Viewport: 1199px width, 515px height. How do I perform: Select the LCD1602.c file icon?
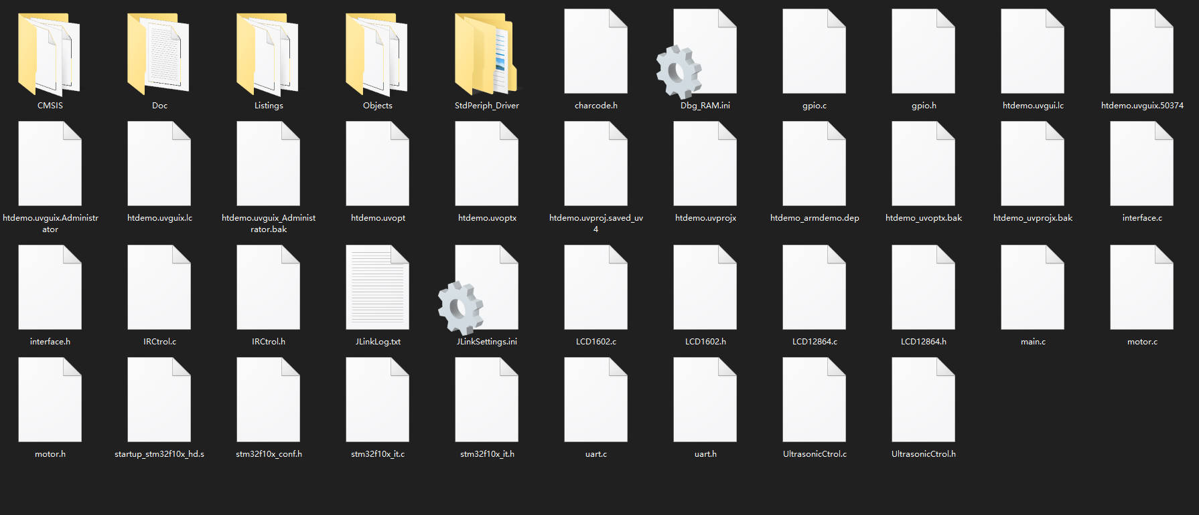click(595, 287)
